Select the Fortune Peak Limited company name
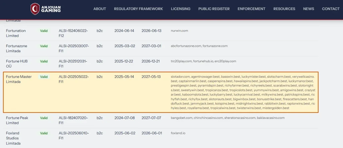The height and width of the screenshot is (148, 343). pyautogui.click(x=17, y=121)
